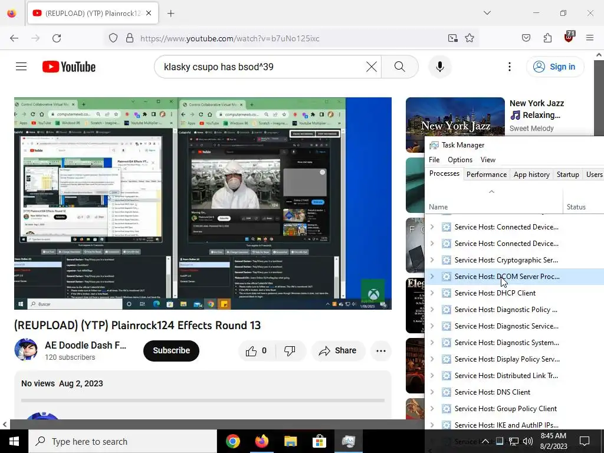Expand Service Host: Cryptographic Ser... row
Screen dimensions: 604x453
click(432, 260)
